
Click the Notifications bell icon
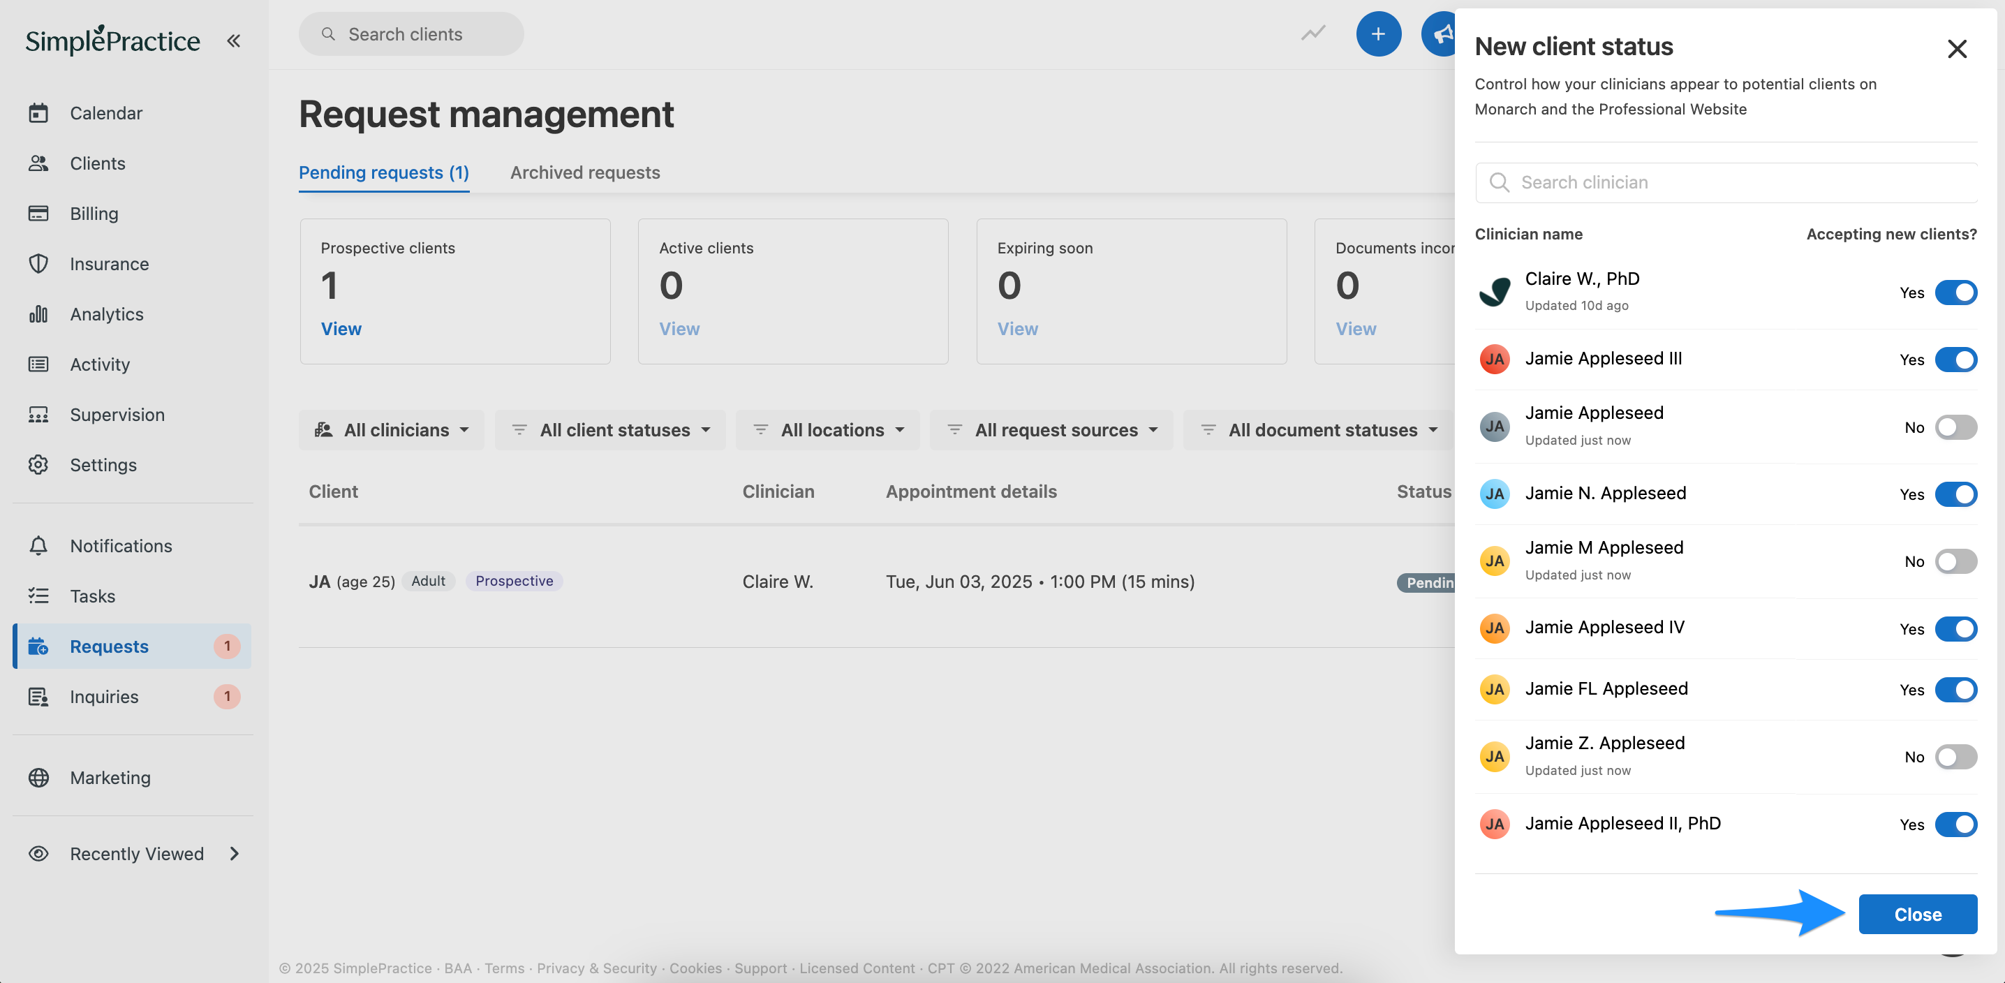coord(38,545)
